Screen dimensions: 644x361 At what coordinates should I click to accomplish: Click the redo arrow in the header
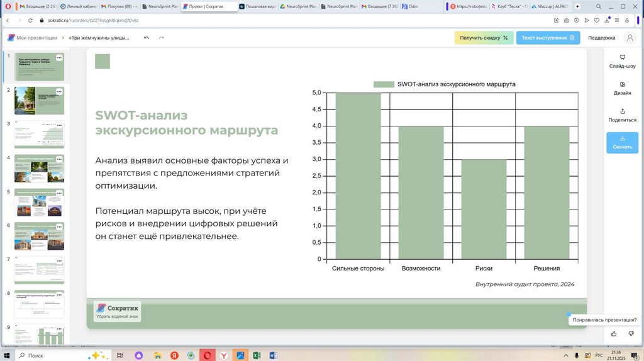(162, 38)
